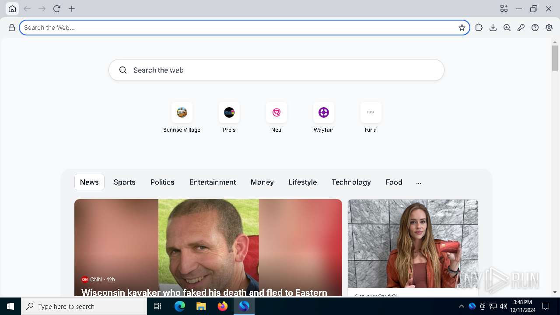Open the volume control in the system tray

pos(504,306)
